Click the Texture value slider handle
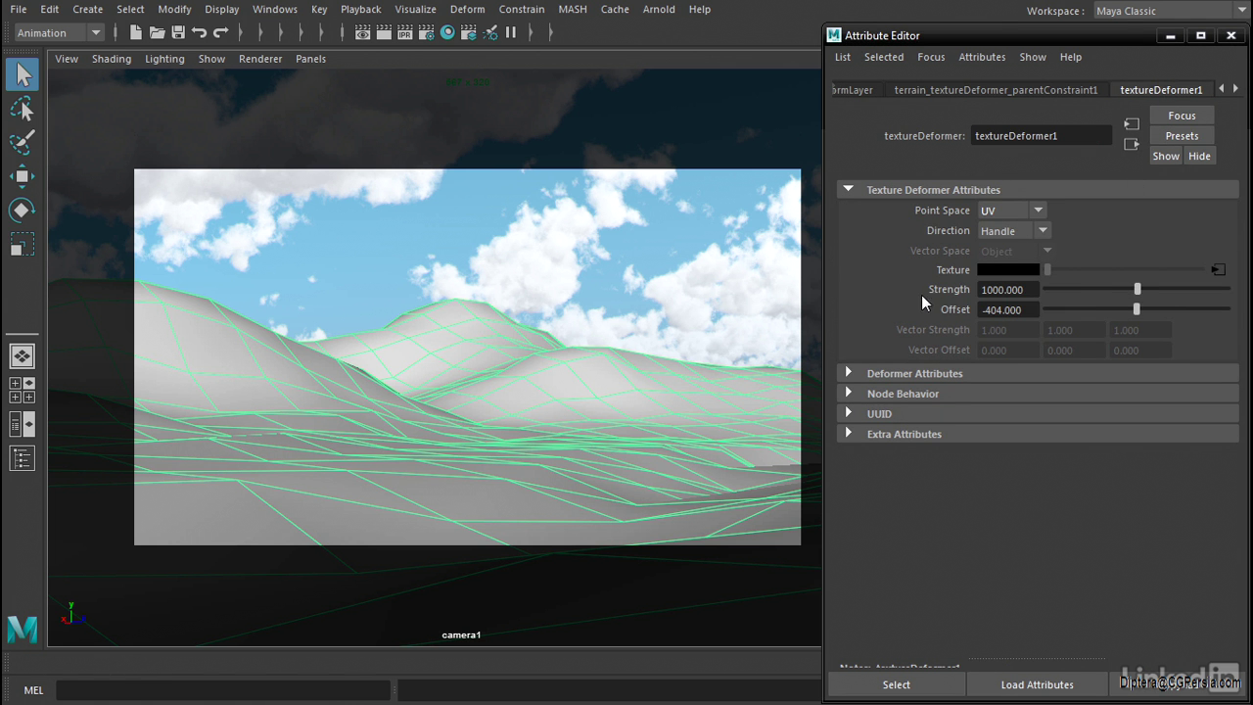The image size is (1253, 705). pyautogui.click(x=1047, y=269)
